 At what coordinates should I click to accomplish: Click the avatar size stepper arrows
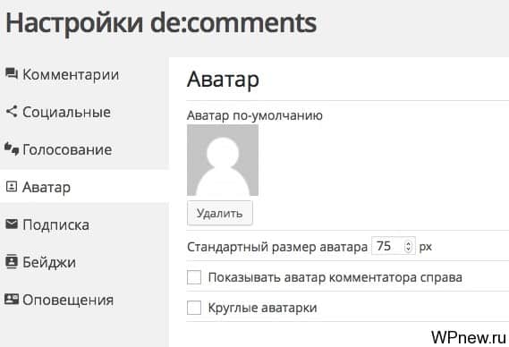(408, 246)
